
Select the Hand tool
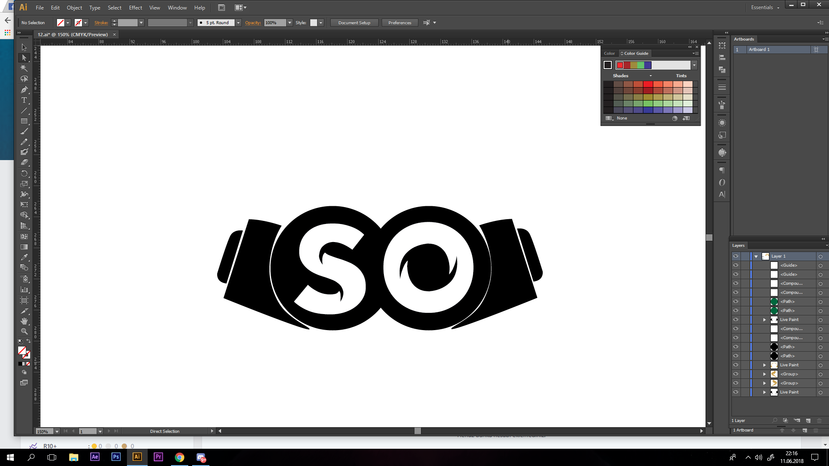24,321
